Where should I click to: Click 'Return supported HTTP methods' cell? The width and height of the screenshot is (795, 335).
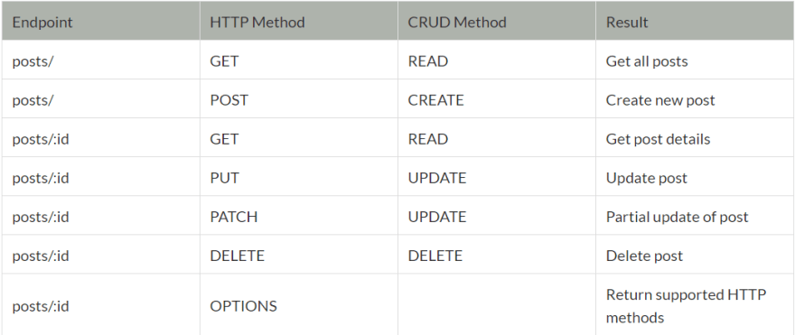pyautogui.click(x=695, y=305)
